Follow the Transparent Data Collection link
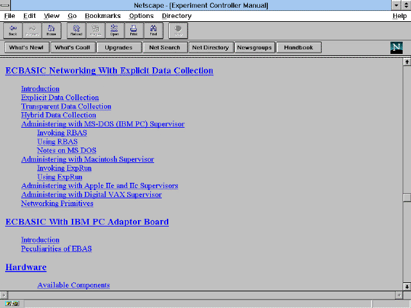The width and height of the screenshot is (411, 308). [66, 107]
